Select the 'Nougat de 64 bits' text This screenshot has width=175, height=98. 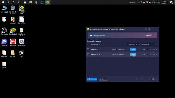(118, 54)
